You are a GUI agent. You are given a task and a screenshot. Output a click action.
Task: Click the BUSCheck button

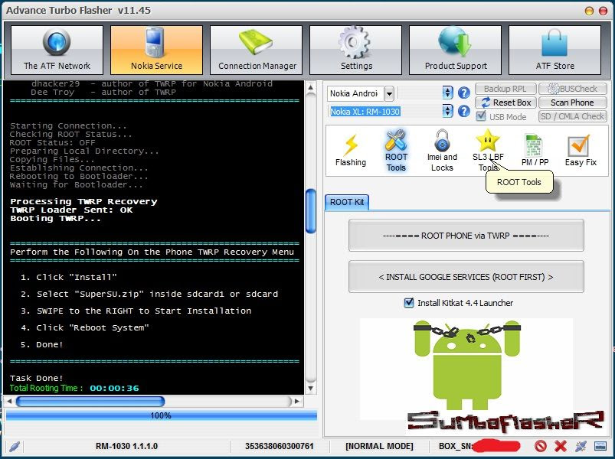tap(573, 89)
